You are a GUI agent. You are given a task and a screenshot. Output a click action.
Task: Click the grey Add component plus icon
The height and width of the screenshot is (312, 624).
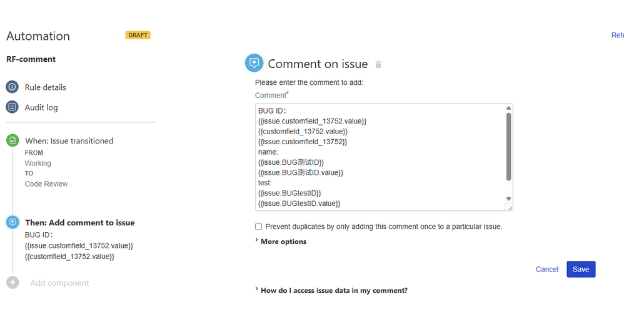[x=13, y=283]
